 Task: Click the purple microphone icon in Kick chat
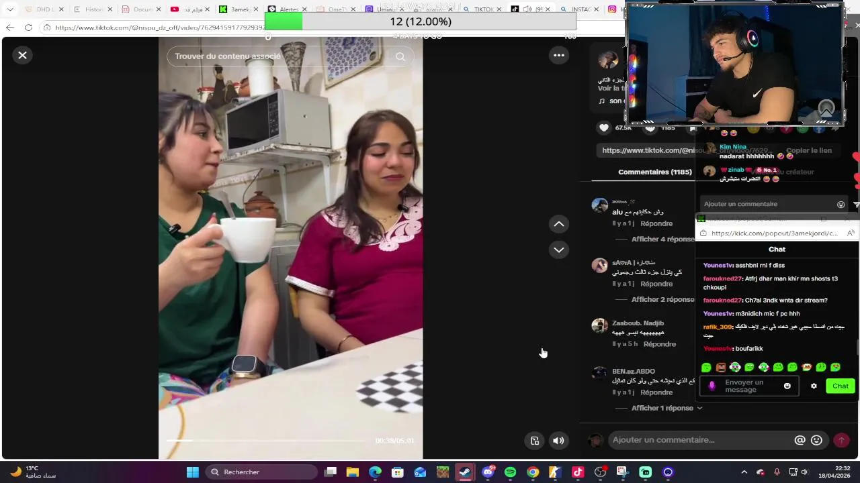[712, 386]
